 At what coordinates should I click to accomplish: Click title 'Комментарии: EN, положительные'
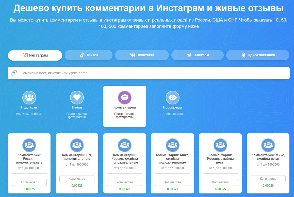(77, 157)
